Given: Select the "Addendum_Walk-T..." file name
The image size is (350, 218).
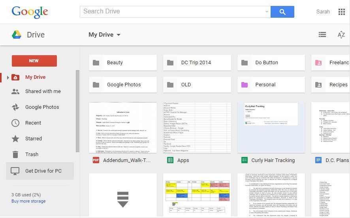Looking at the screenshot, I should (127, 160).
